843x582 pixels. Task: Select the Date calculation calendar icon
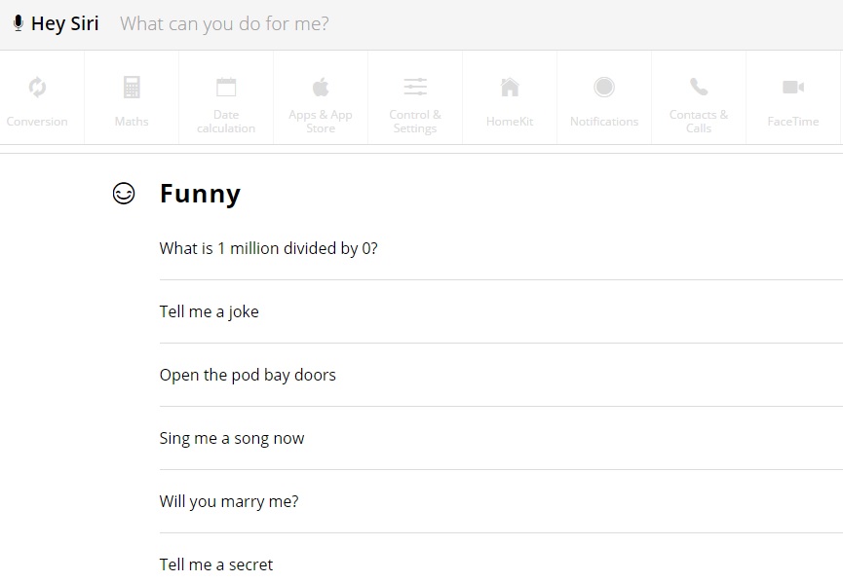tap(226, 87)
